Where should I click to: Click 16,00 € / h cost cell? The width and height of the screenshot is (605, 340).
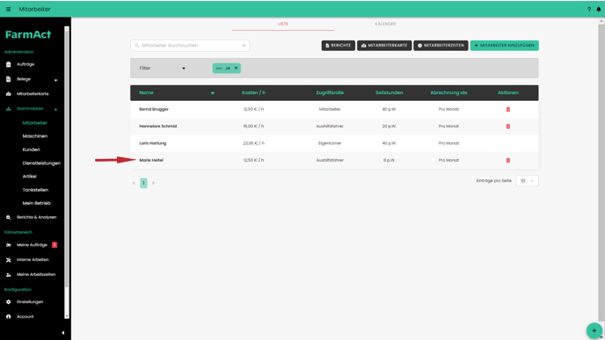253,127
